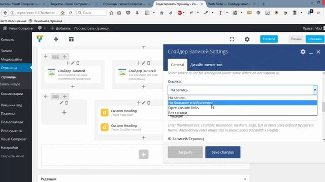Select first Слайдер Записей element (постепенное проявление)
The height and width of the screenshot is (182, 325).
pyautogui.click(x=73, y=75)
